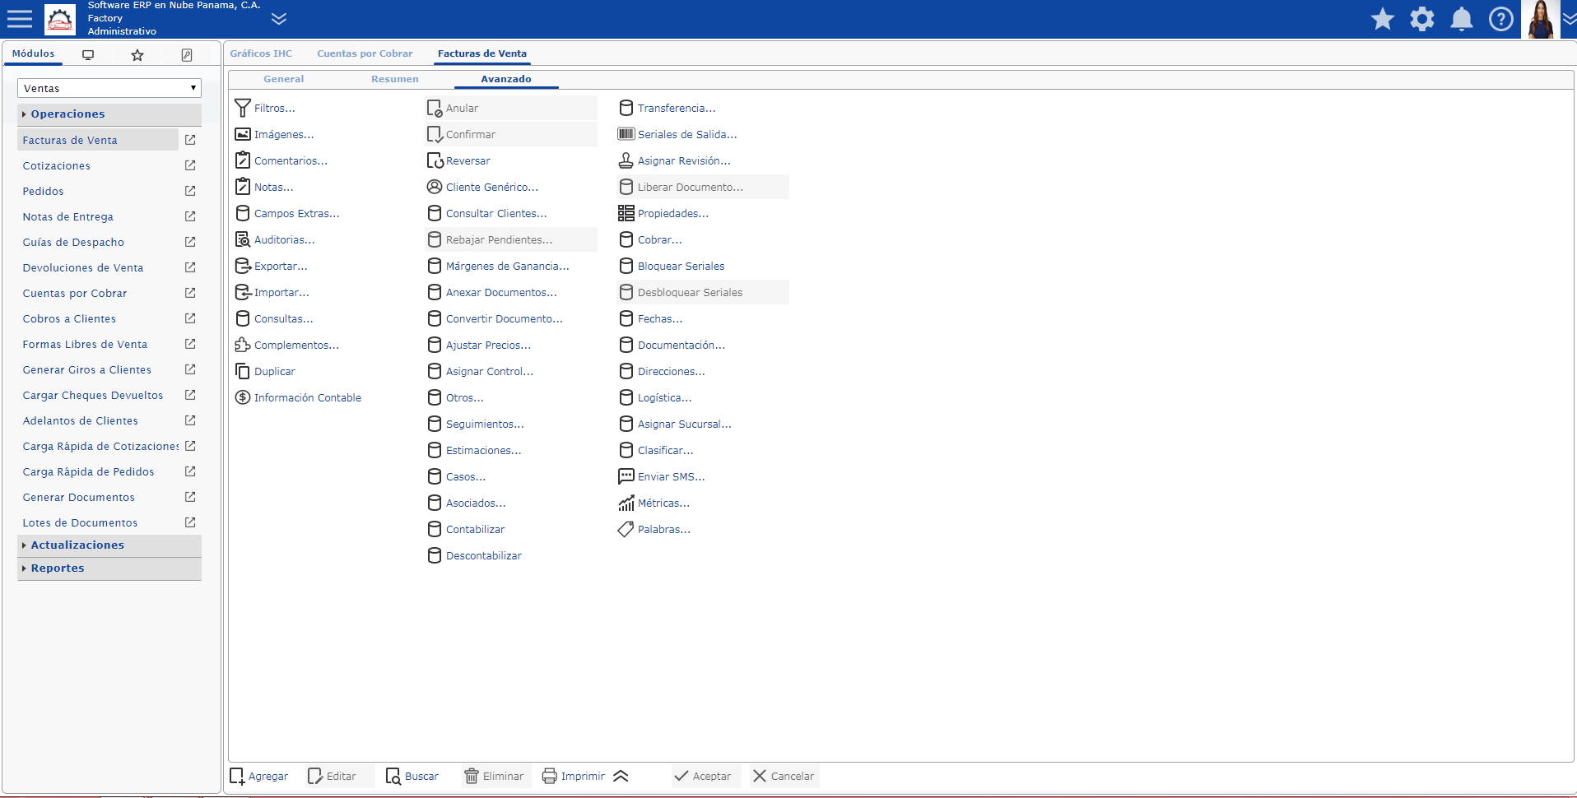Expand the Reportes section

coord(58,568)
